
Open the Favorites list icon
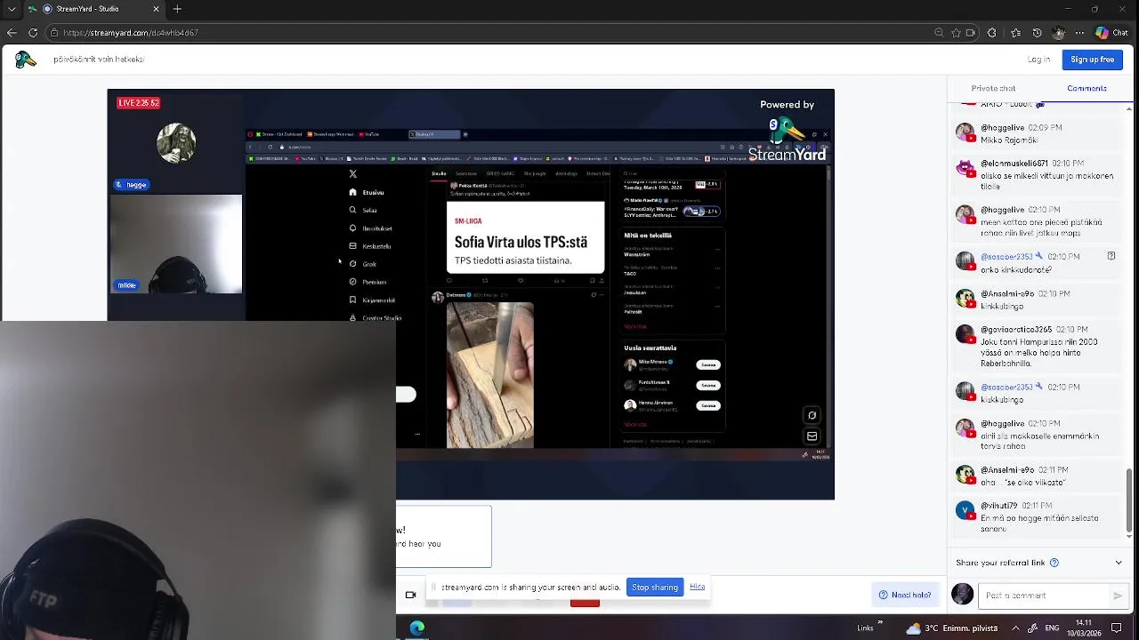click(1016, 33)
